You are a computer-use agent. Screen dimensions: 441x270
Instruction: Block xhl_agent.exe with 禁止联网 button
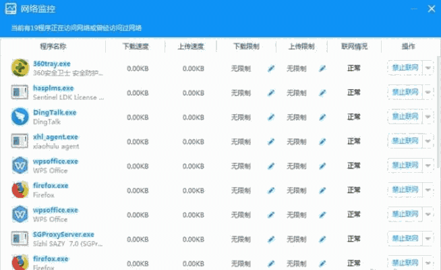pyautogui.click(x=405, y=141)
